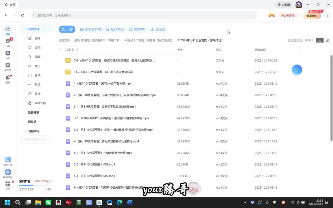333x208 pixels.
Task: Open Microsoft Edge from the taskbar
Action: pyautogui.click(x=120, y=203)
